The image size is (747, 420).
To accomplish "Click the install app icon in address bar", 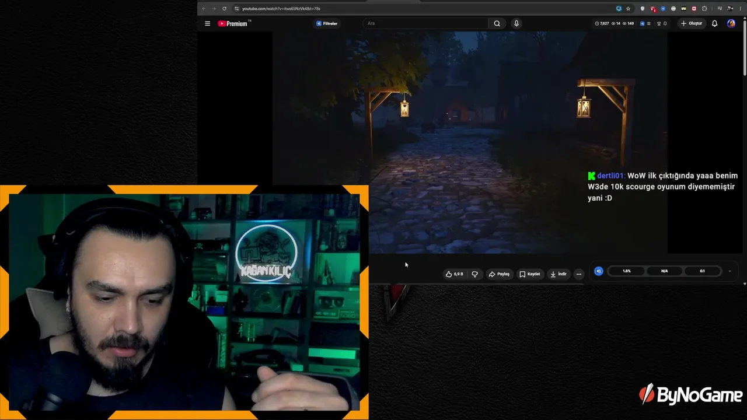I will click(x=619, y=9).
